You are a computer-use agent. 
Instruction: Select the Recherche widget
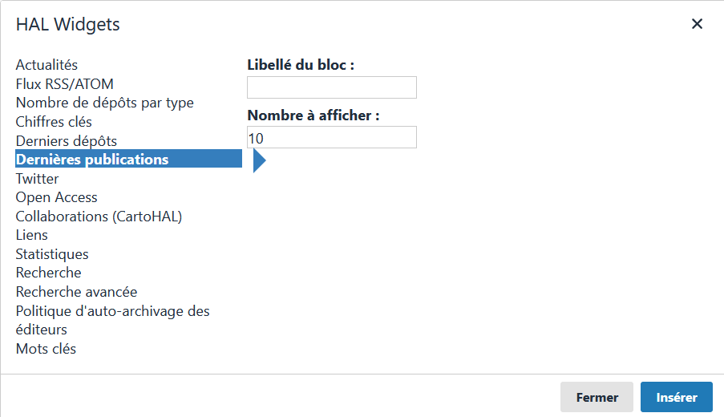[48, 273]
